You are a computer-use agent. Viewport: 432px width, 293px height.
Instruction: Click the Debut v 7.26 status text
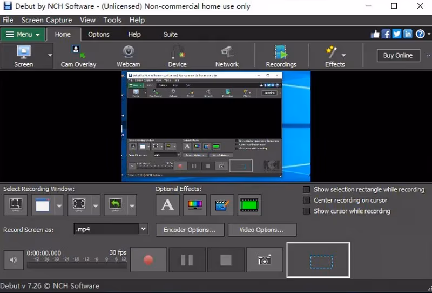(x=50, y=286)
